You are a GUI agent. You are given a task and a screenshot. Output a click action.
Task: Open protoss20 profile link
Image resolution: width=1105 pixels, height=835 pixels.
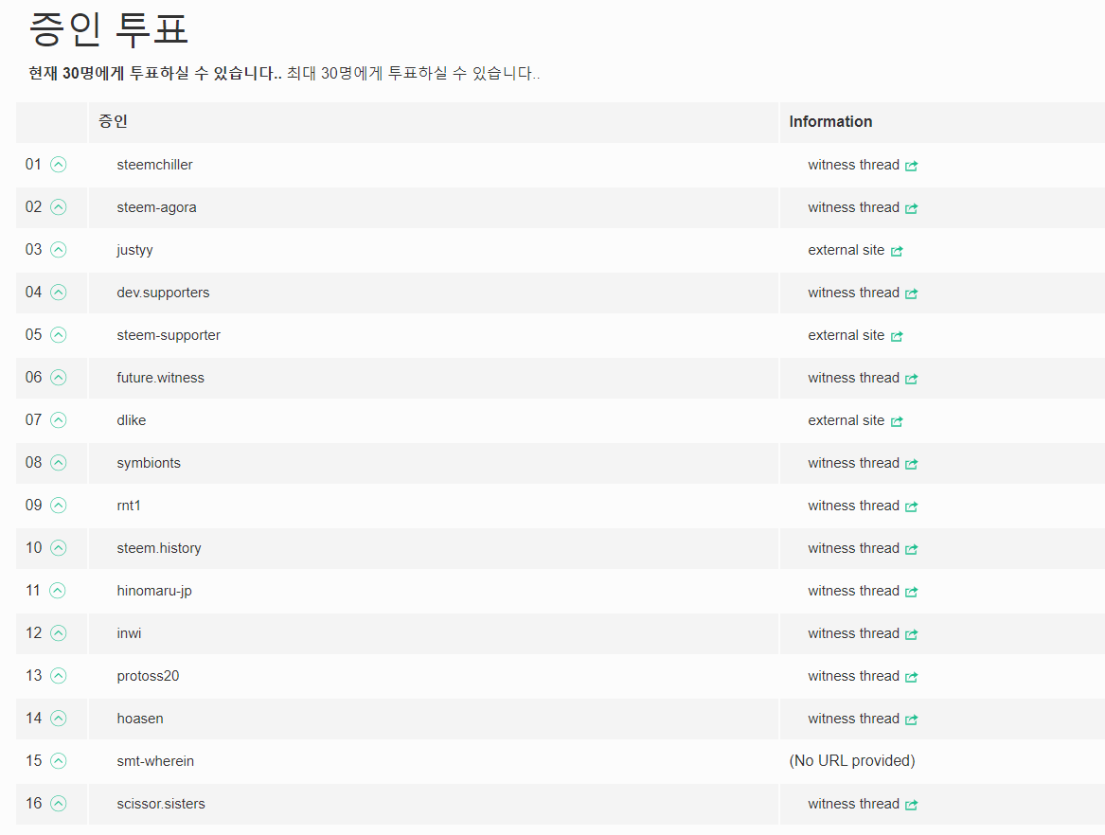pos(148,677)
